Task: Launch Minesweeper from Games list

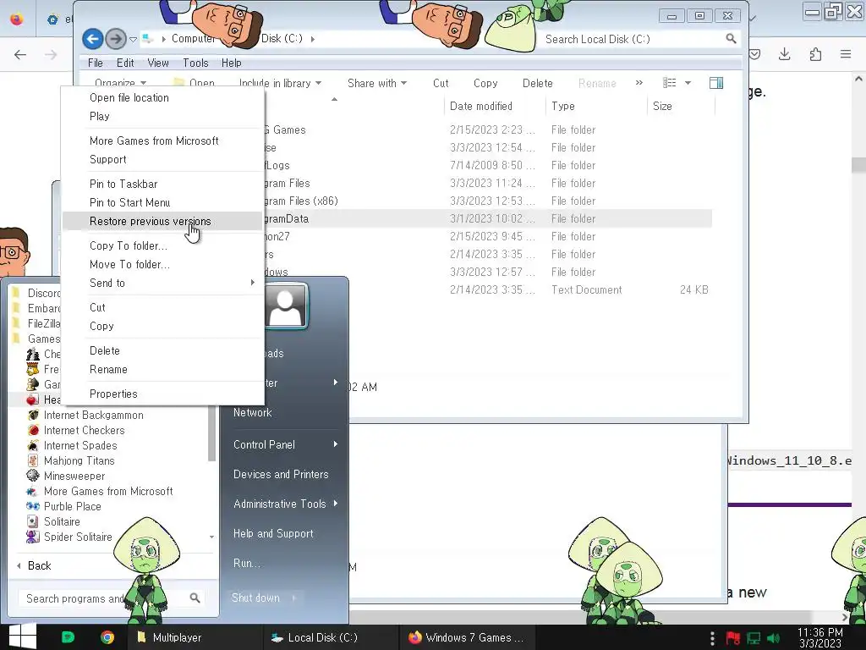Action: pyautogui.click(x=74, y=476)
